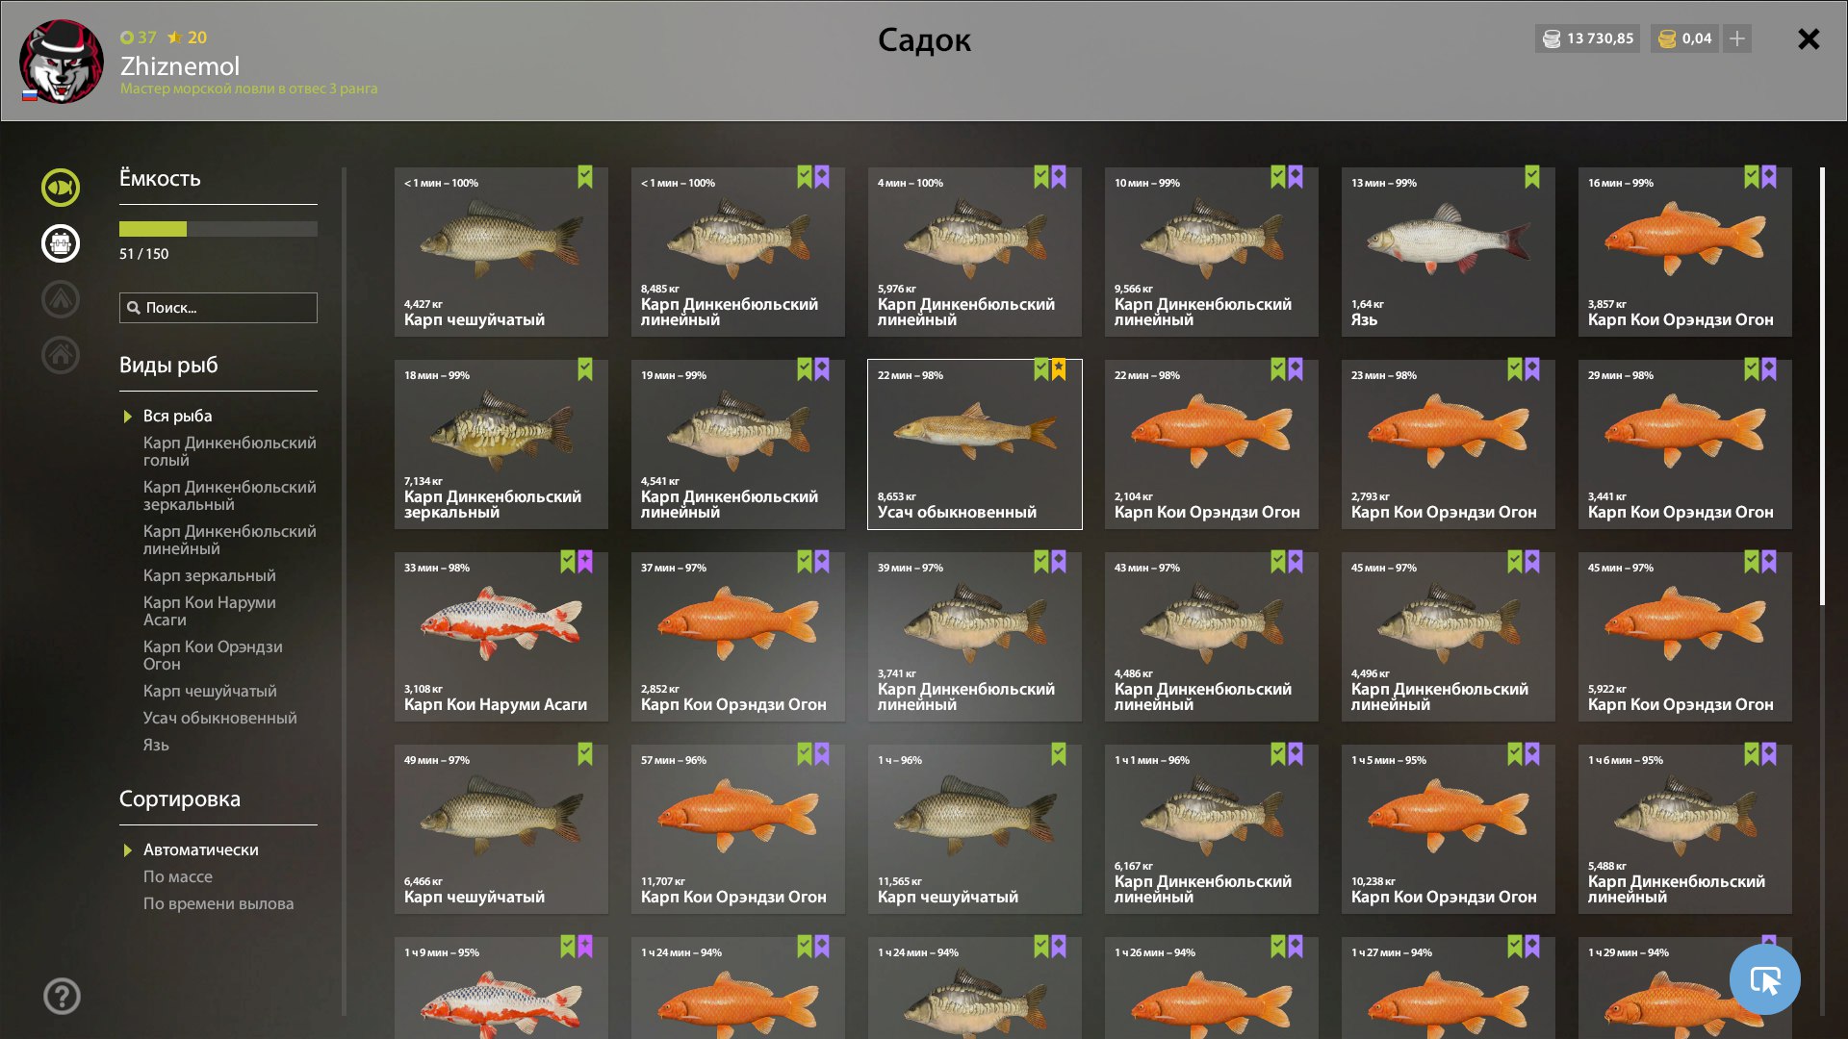Image resolution: width=1848 pixels, height=1039 pixels.
Task: Click the plus icon to add gold coins
Action: click(x=1736, y=38)
